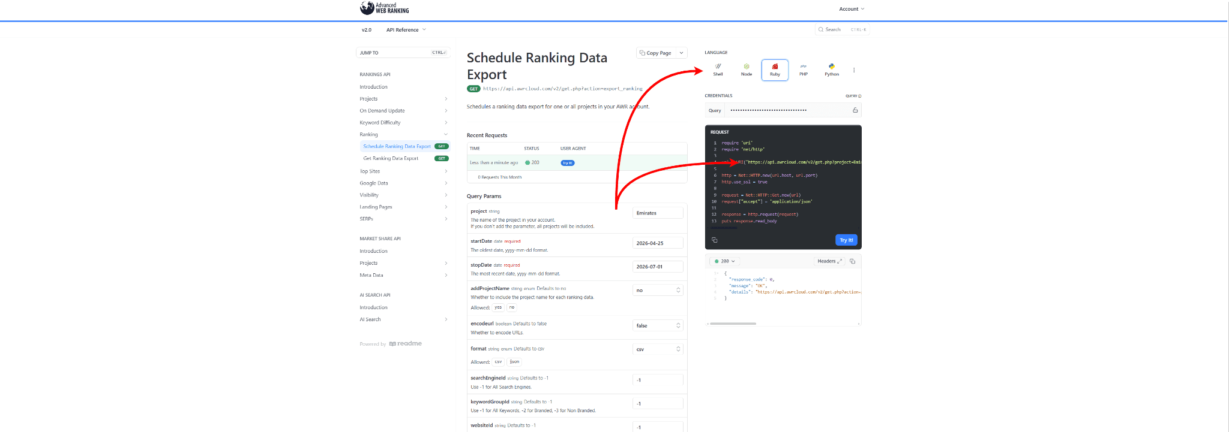
Task: Click the GET endpoint URL under the title
Action: [x=563, y=89]
